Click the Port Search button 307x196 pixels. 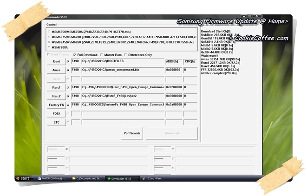coord(132,133)
